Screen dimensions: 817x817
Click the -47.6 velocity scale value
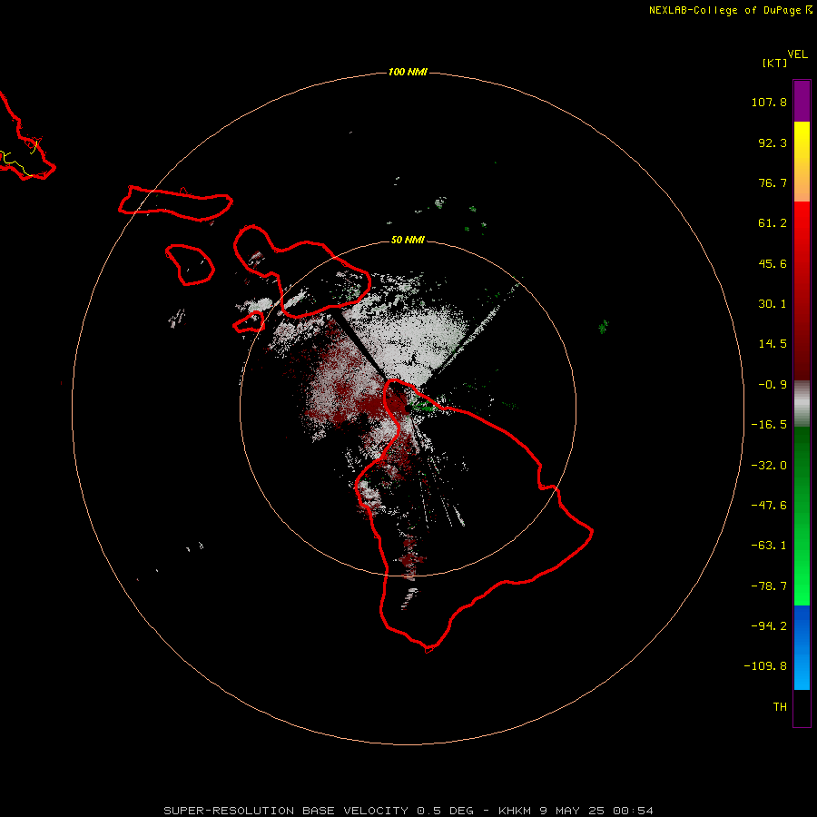769,506
